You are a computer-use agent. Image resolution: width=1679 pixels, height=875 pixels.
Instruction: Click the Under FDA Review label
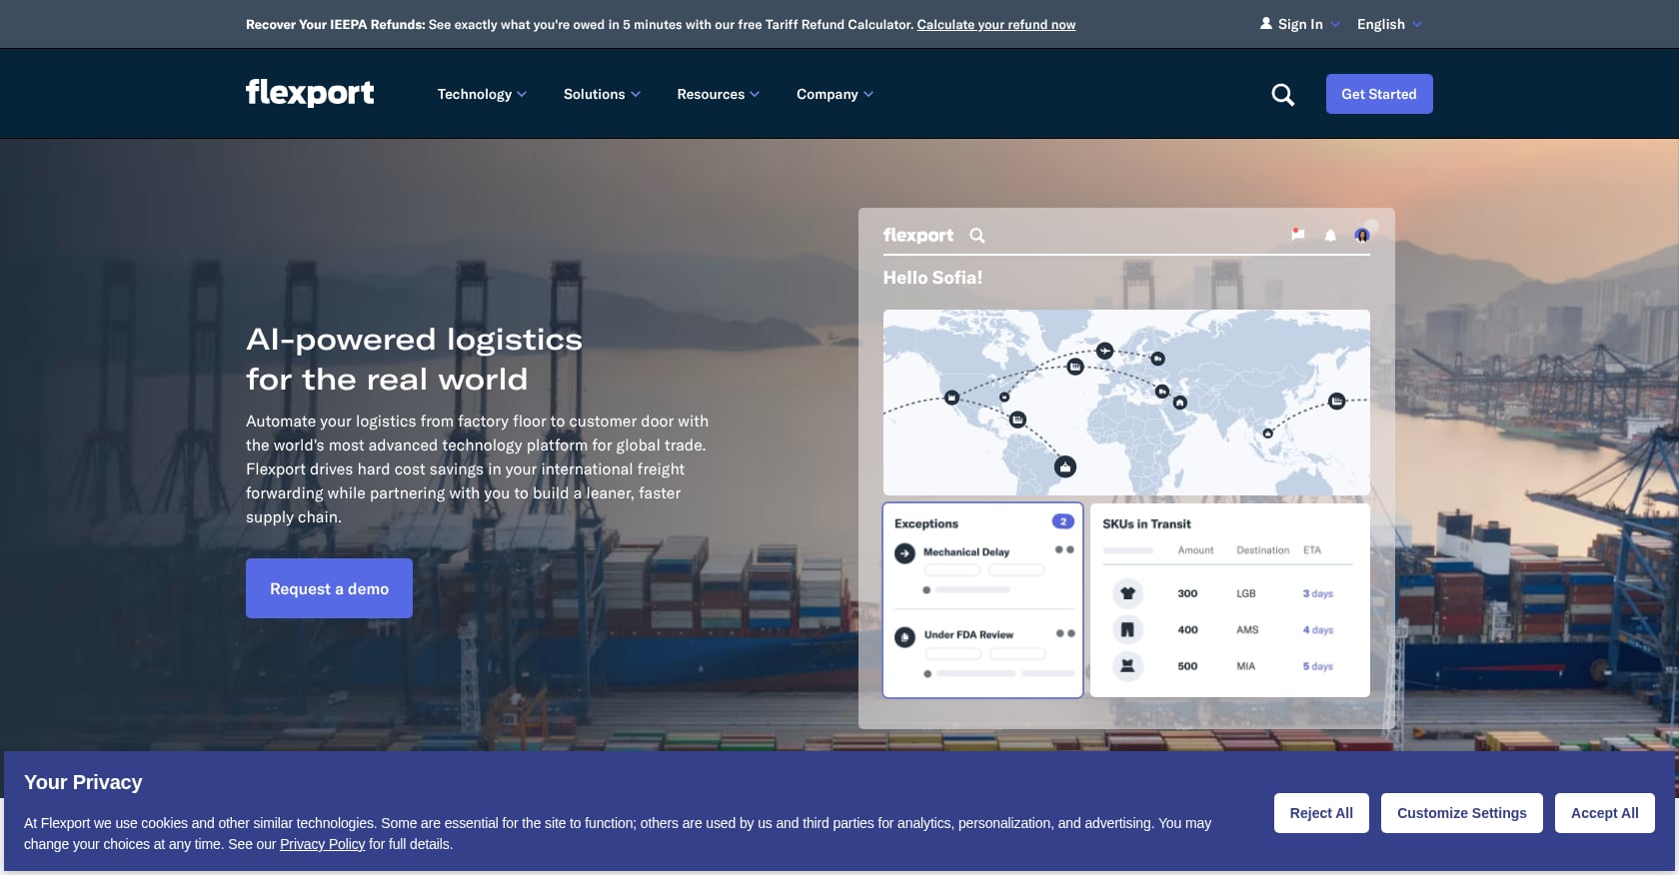(968, 635)
